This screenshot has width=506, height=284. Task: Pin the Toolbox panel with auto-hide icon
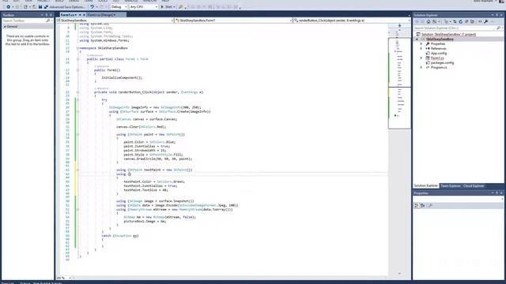point(46,15)
